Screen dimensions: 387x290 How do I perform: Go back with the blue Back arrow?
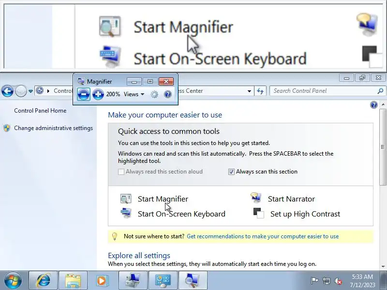coord(7,91)
